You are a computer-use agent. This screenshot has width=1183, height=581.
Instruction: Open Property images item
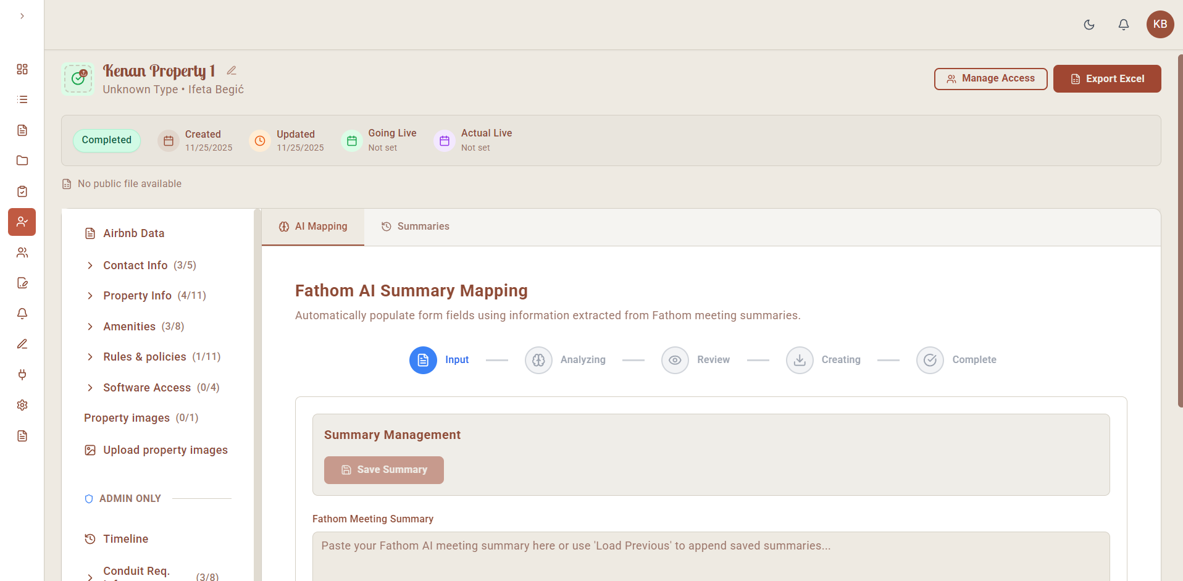click(141, 418)
